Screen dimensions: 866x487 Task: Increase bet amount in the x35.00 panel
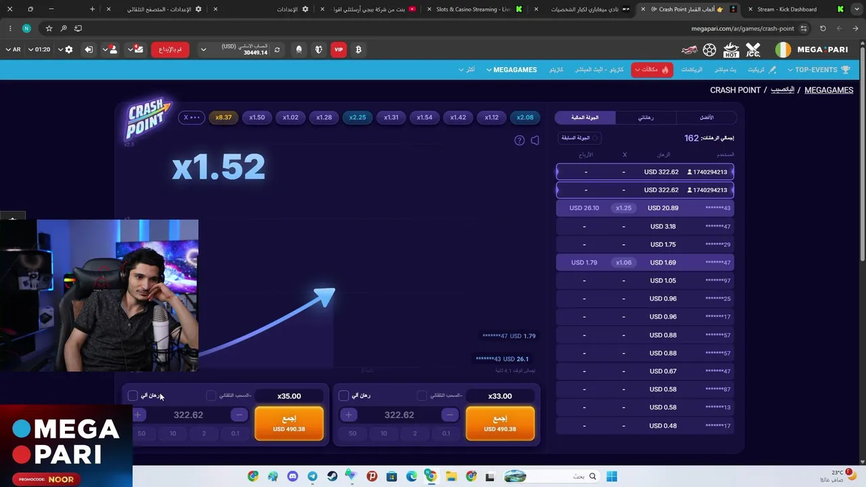(x=138, y=415)
